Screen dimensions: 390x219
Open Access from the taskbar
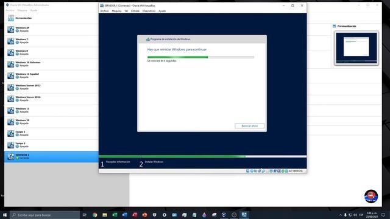135,215
